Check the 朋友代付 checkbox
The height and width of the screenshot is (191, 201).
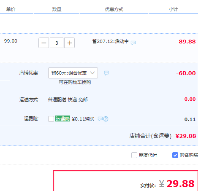coord(134,155)
